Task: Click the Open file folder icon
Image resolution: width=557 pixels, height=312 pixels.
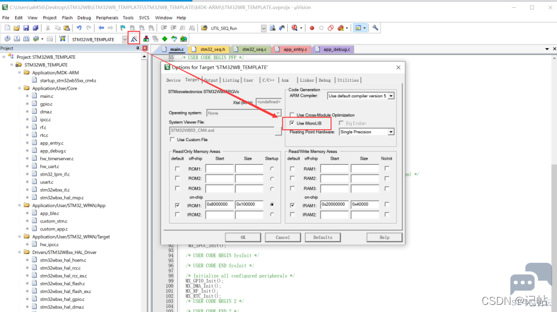Action: click(x=17, y=28)
